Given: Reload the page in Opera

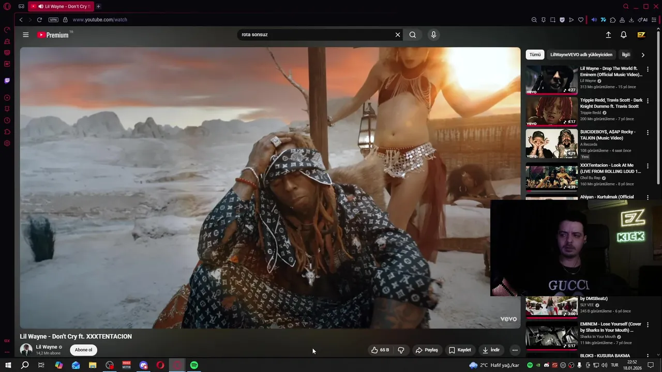Looking at the screenshot, I should (39, 20).
